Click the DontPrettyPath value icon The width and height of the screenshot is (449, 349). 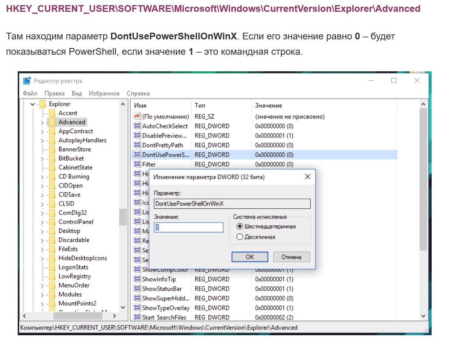pos(137,145)
